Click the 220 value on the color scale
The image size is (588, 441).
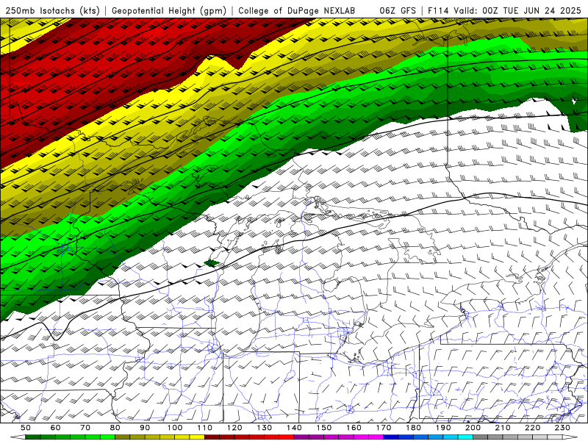tap(533, 428)
